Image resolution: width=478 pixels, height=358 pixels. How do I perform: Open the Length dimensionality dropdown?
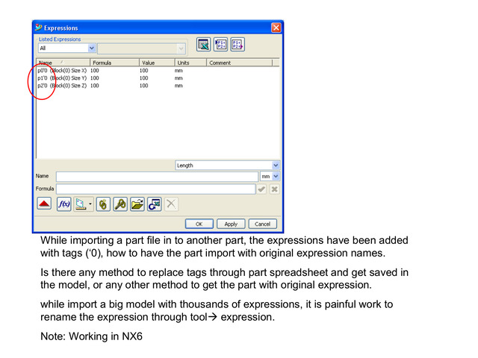(227, 166)
